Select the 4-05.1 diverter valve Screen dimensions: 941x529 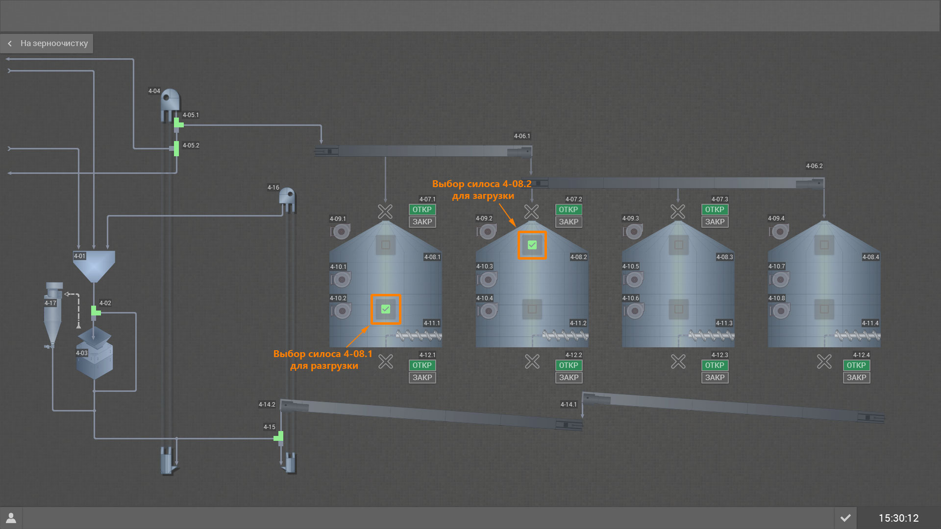(x=178, y=123)
